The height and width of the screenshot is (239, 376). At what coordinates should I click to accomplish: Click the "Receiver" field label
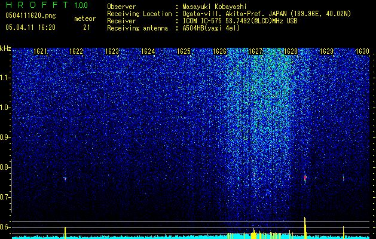(121, 21)
